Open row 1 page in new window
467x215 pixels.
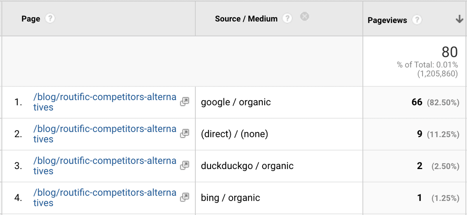(x=184, y=102)
